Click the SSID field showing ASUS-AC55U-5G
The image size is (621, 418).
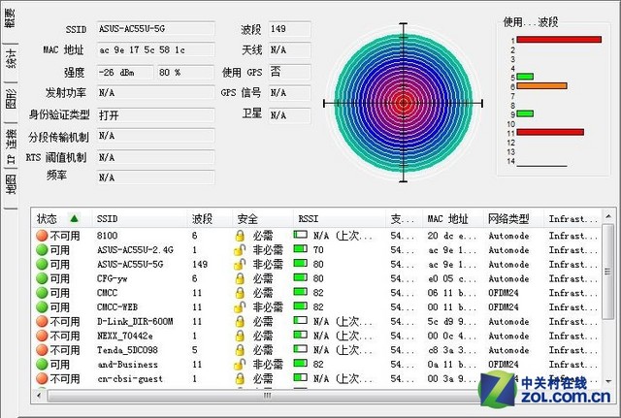(155, 29)
